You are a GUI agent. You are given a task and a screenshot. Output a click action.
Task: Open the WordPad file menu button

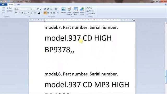pyautogui.click(x=3, y=4)
